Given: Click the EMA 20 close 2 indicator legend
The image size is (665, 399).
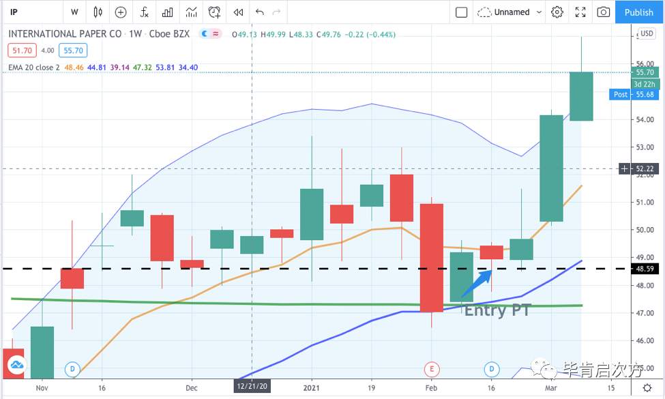Looking at the screenshot, I should tap(34, 68).
